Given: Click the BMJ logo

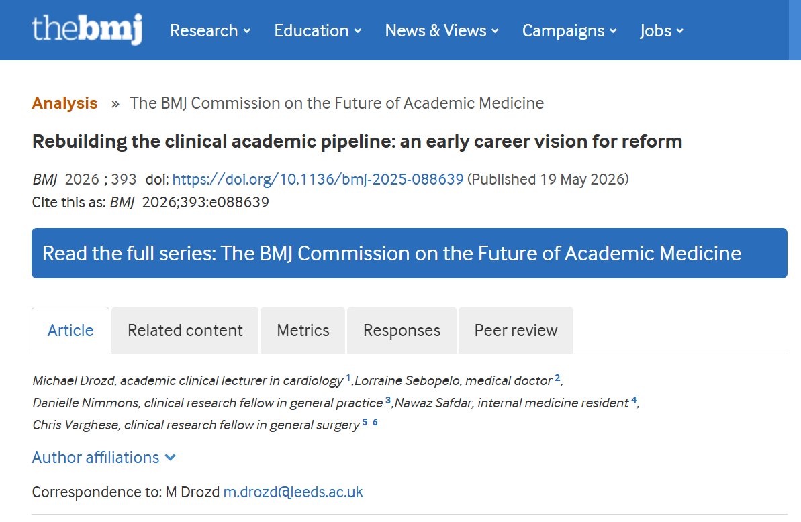Looking at the screenshot, I should click(x=87, y=29).
